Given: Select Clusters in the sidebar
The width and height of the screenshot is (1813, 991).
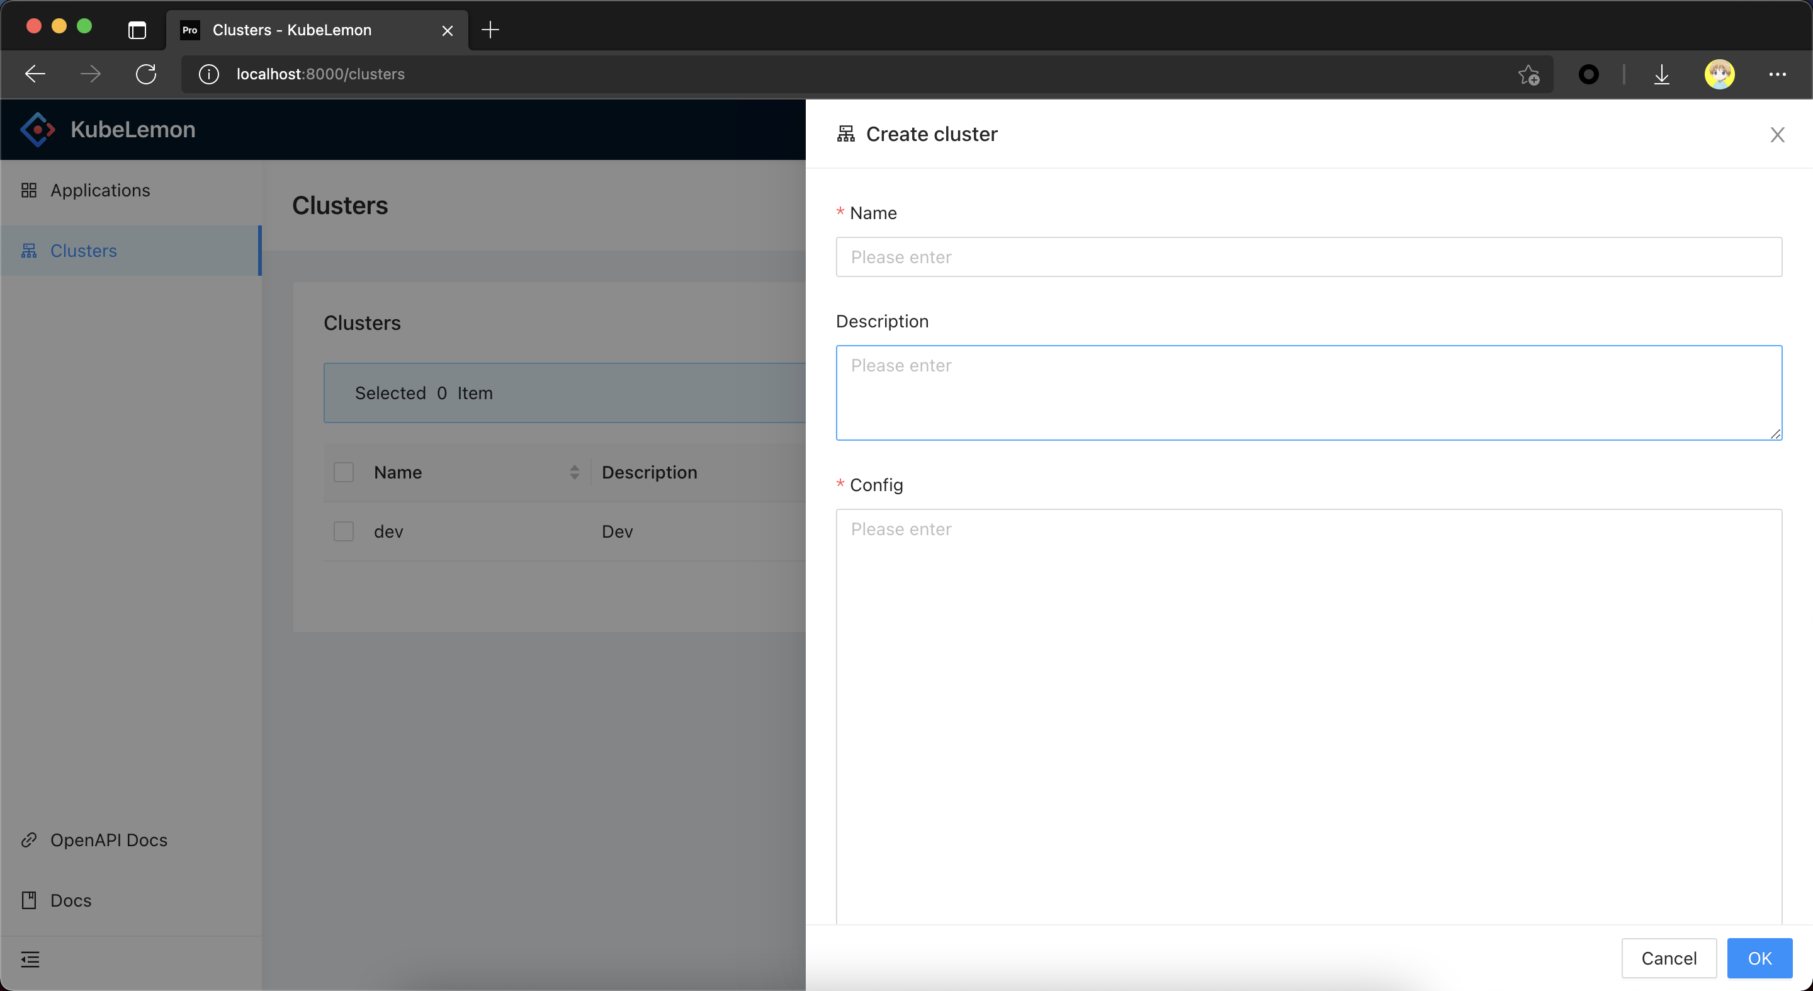Looking at the screenshot, I should coord(84,251).
